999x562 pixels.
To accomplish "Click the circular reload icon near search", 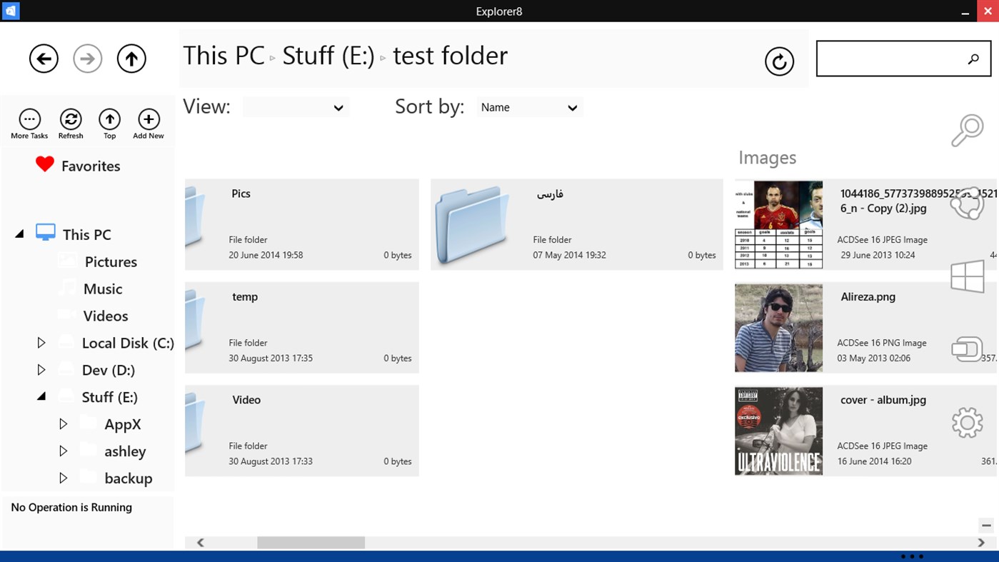I will (779, 61).
